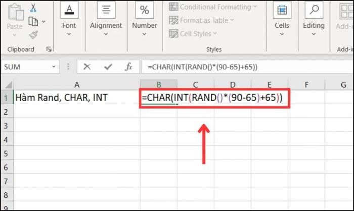Screen dimensions: 354x211
Task: Open the Editing magnifier icon
Action: coord(314,10)
